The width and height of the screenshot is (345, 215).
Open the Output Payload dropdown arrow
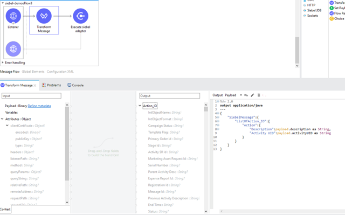[241, 95]
